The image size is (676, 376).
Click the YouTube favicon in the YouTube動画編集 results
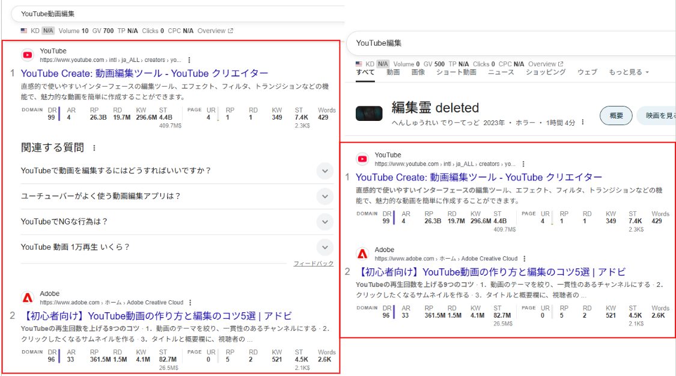(x=28, y=55)
